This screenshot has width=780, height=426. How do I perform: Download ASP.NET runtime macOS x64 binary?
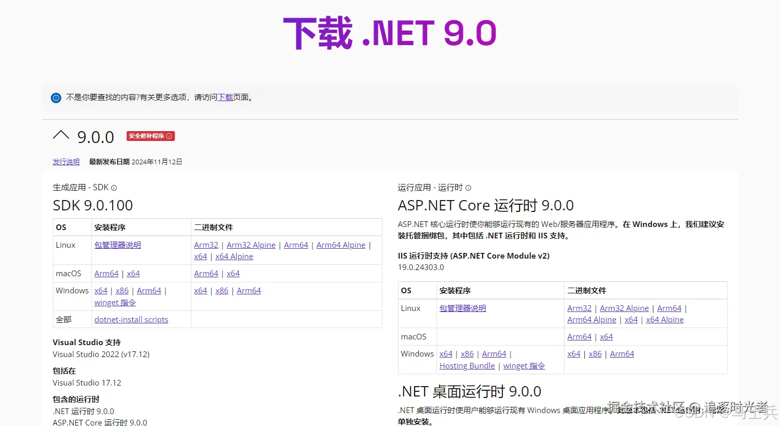(x=606, y=336)
